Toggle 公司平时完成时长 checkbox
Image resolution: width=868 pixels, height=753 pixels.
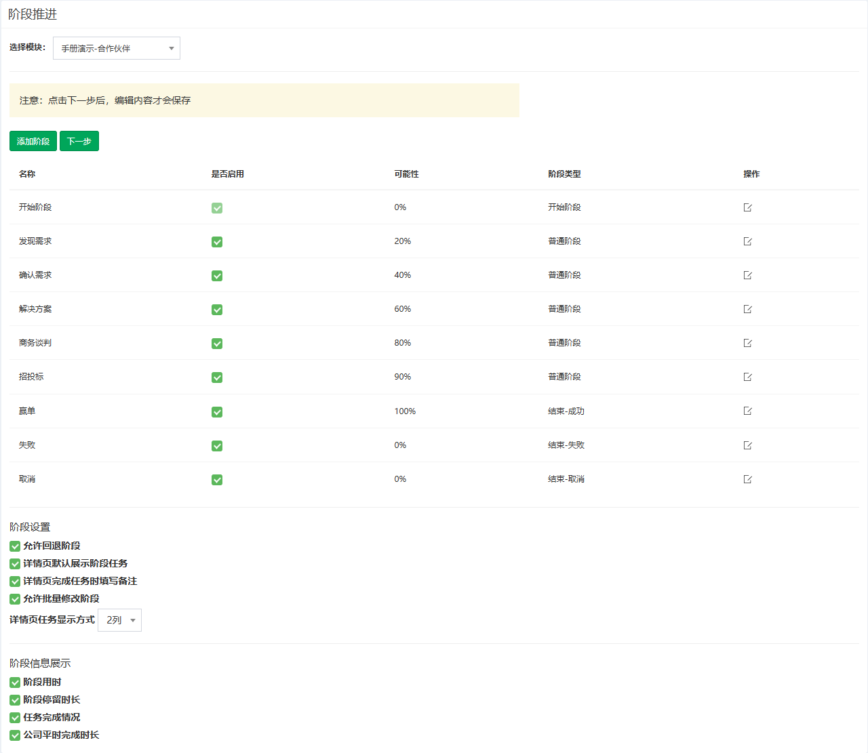coord(15,735)
